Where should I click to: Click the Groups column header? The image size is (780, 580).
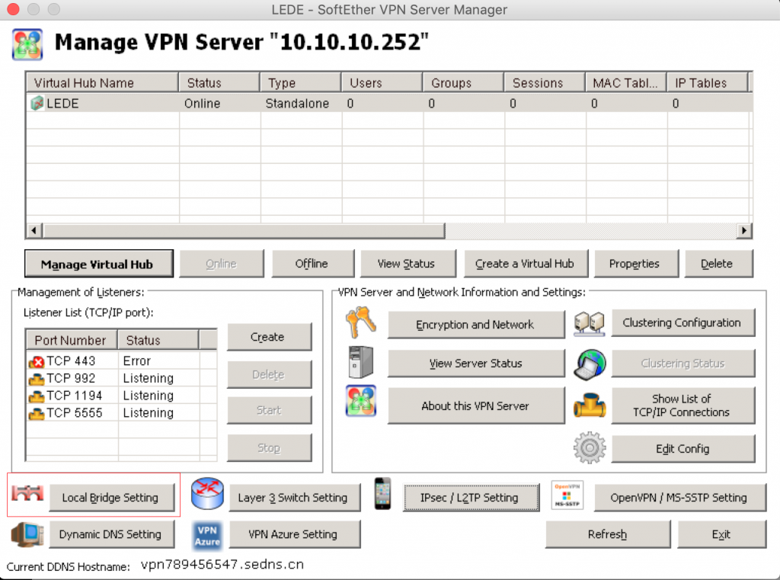point(464,82)
